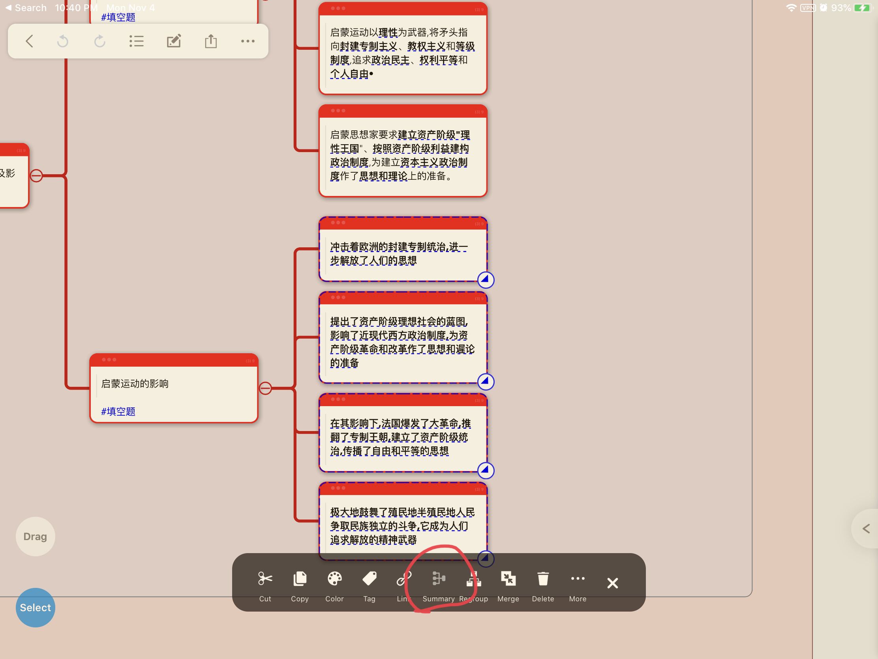Tap the VPN status indicator
Viewport: 878px width, 659px height.
808,8
